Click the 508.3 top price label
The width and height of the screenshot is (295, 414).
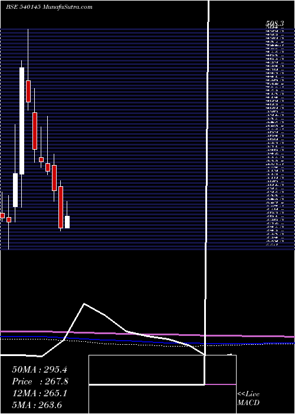click(x=275, y=24)
